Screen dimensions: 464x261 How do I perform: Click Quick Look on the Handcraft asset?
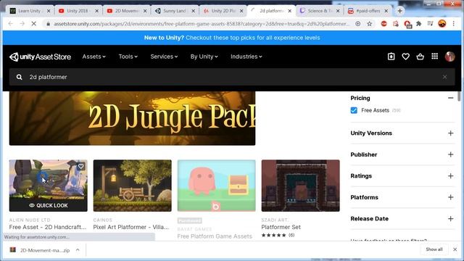(49, 205)
